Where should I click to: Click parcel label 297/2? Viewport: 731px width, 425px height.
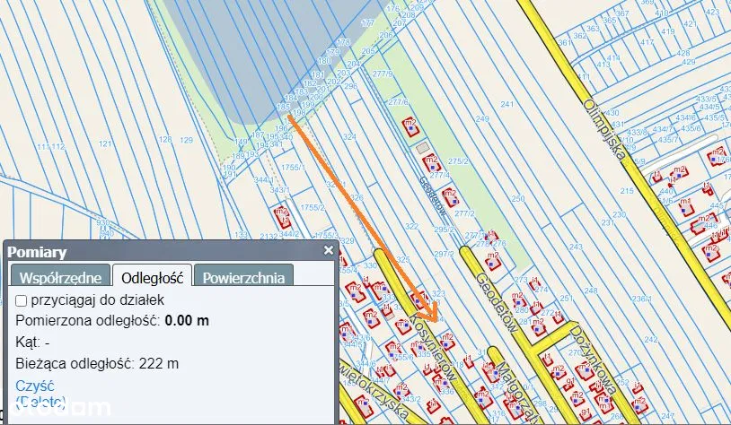[444, 254]
